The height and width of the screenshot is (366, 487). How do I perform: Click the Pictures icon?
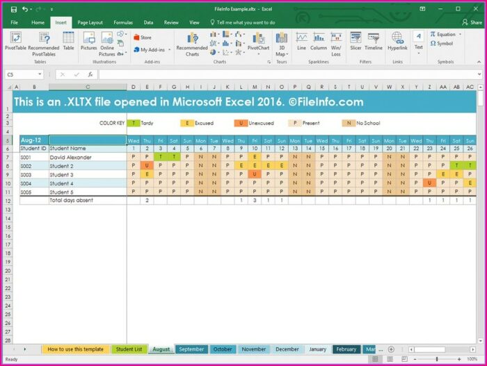pos(89,41)
